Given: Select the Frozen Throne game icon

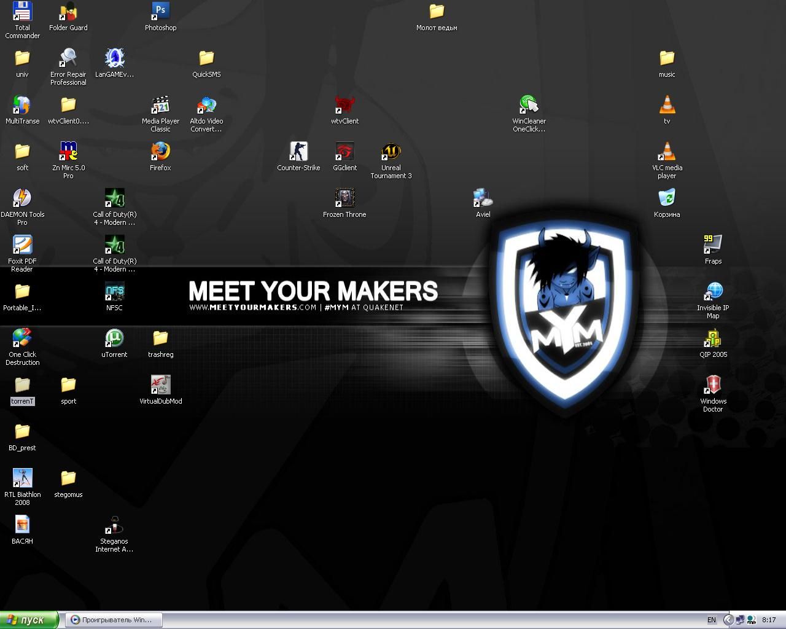Looking at the screenshot, I should coord(344,198).
